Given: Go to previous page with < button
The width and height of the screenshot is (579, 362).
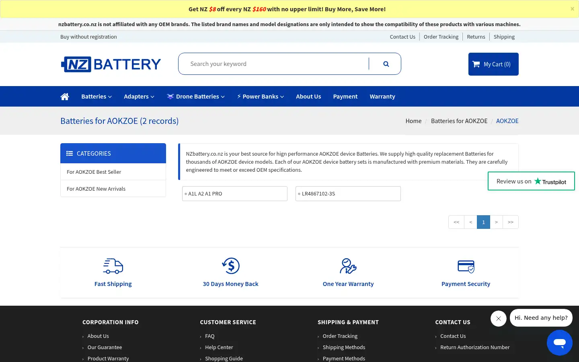Looking at the screenshot, I should (x=470, y=222).
